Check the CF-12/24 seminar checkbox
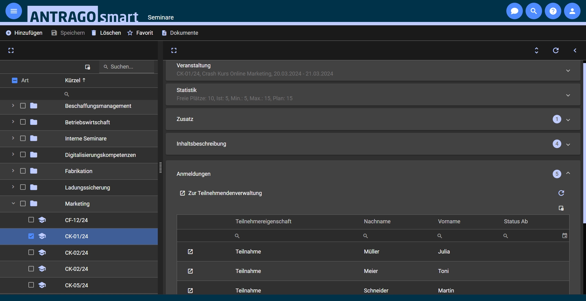 point(31,220)
